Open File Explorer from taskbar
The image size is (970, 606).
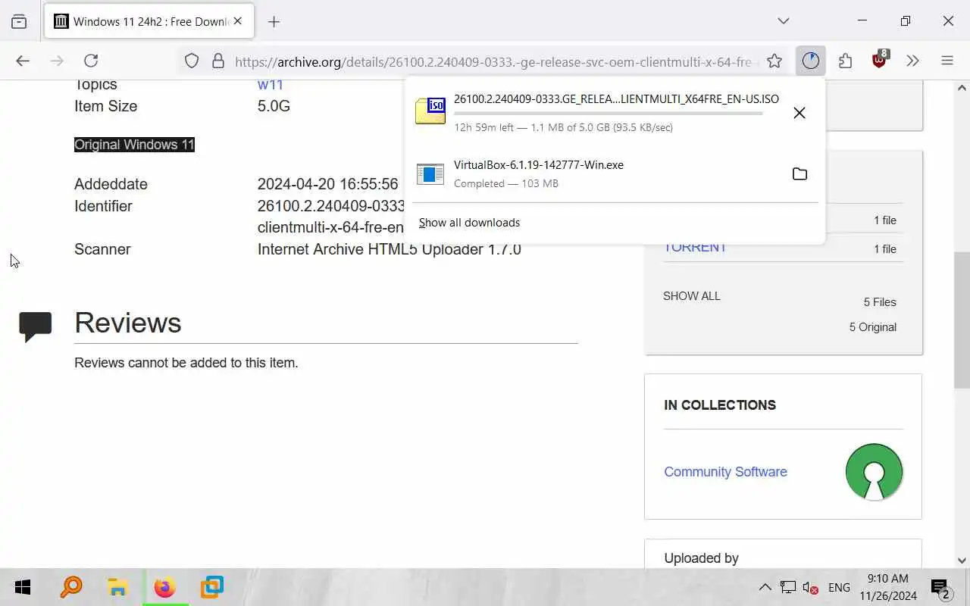[117, 587]
